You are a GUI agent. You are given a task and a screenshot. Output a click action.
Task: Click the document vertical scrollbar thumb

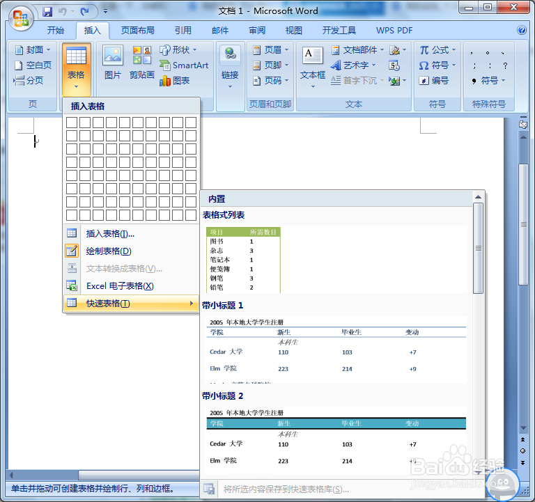523,224
